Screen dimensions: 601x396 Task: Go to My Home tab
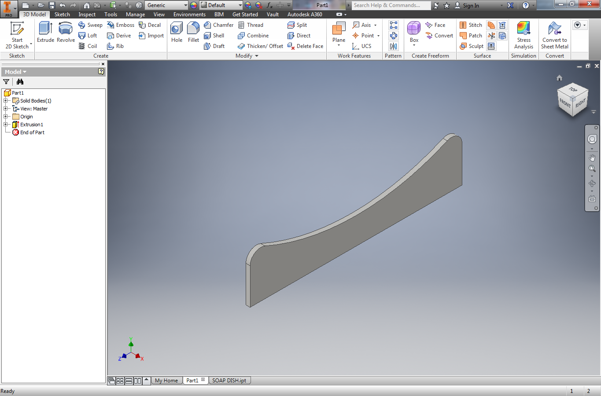click(166, 381)
